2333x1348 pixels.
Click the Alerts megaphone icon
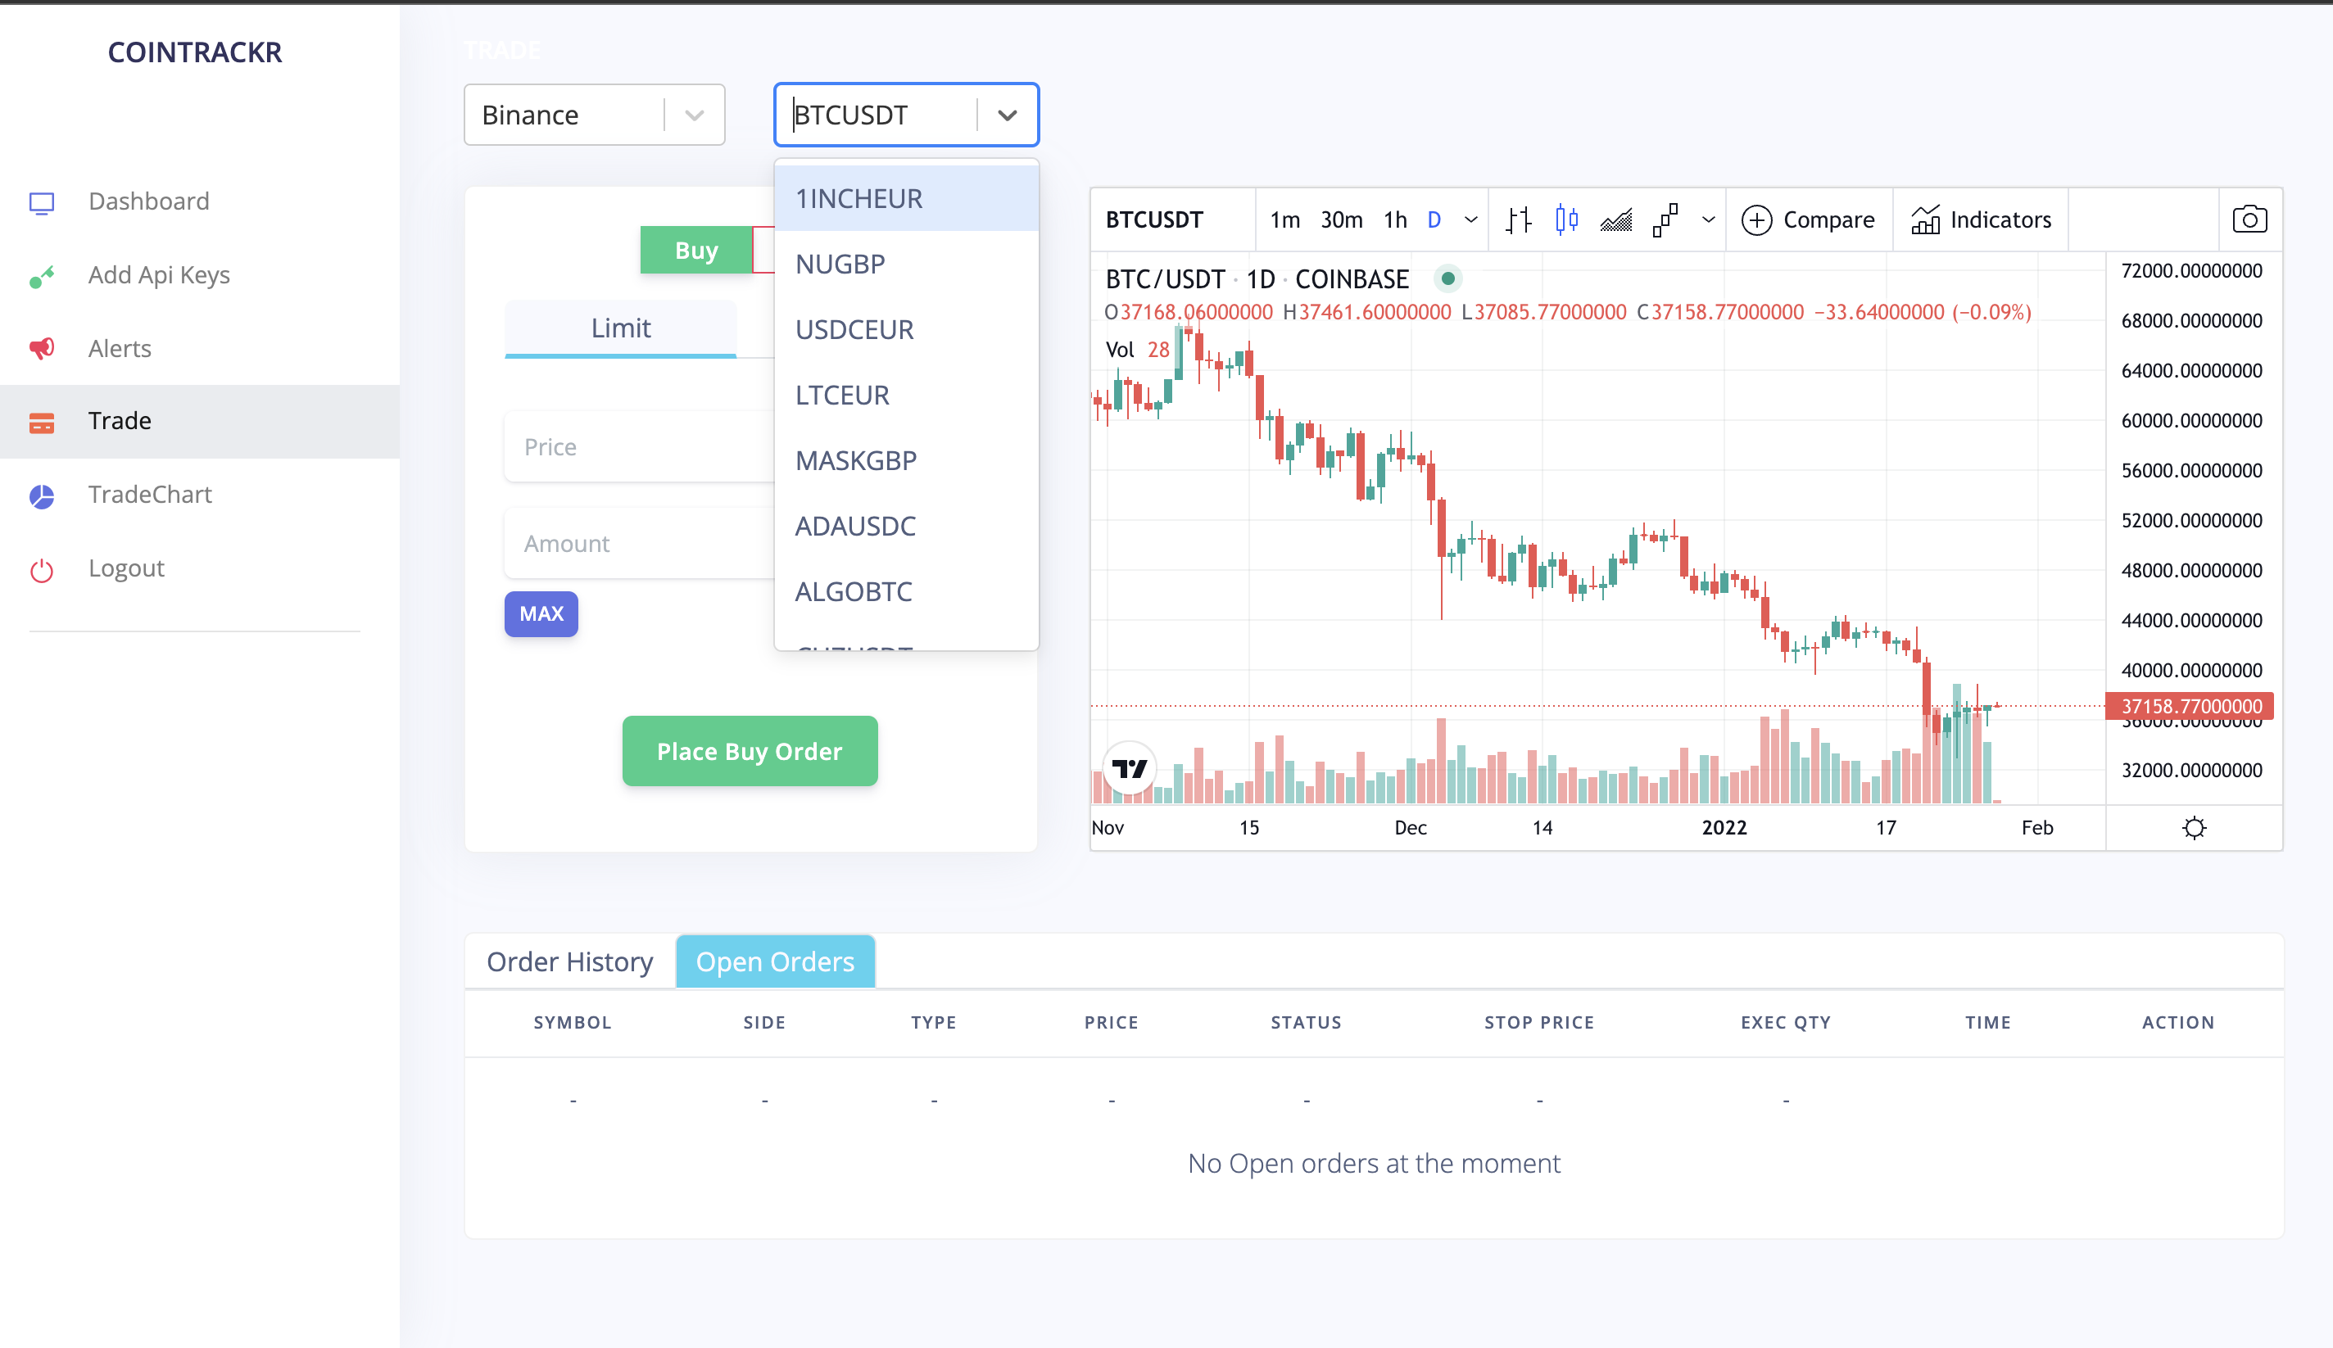tap(42, 348)
